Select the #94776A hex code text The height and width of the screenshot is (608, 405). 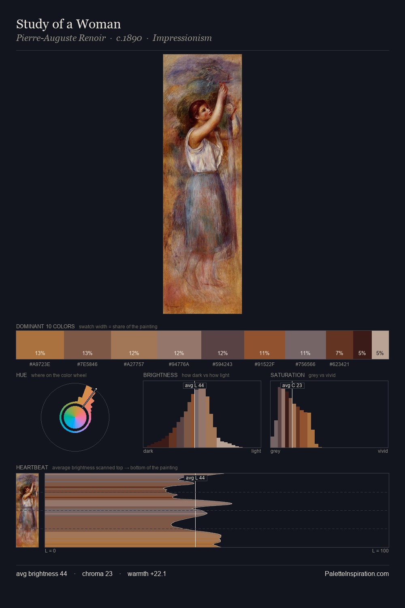point(179,364)
